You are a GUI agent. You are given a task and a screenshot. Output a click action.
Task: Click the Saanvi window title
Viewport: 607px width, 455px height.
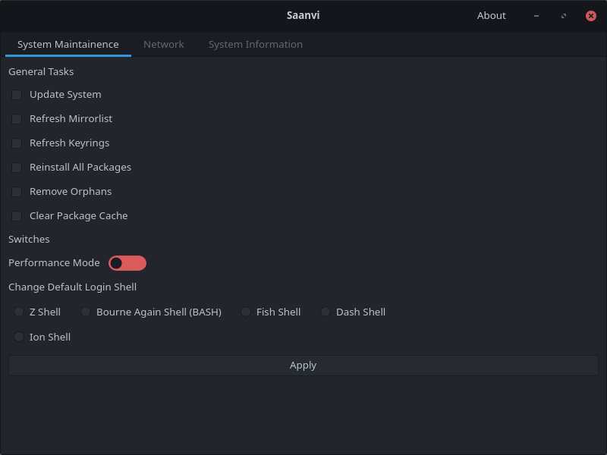point(303,15)
